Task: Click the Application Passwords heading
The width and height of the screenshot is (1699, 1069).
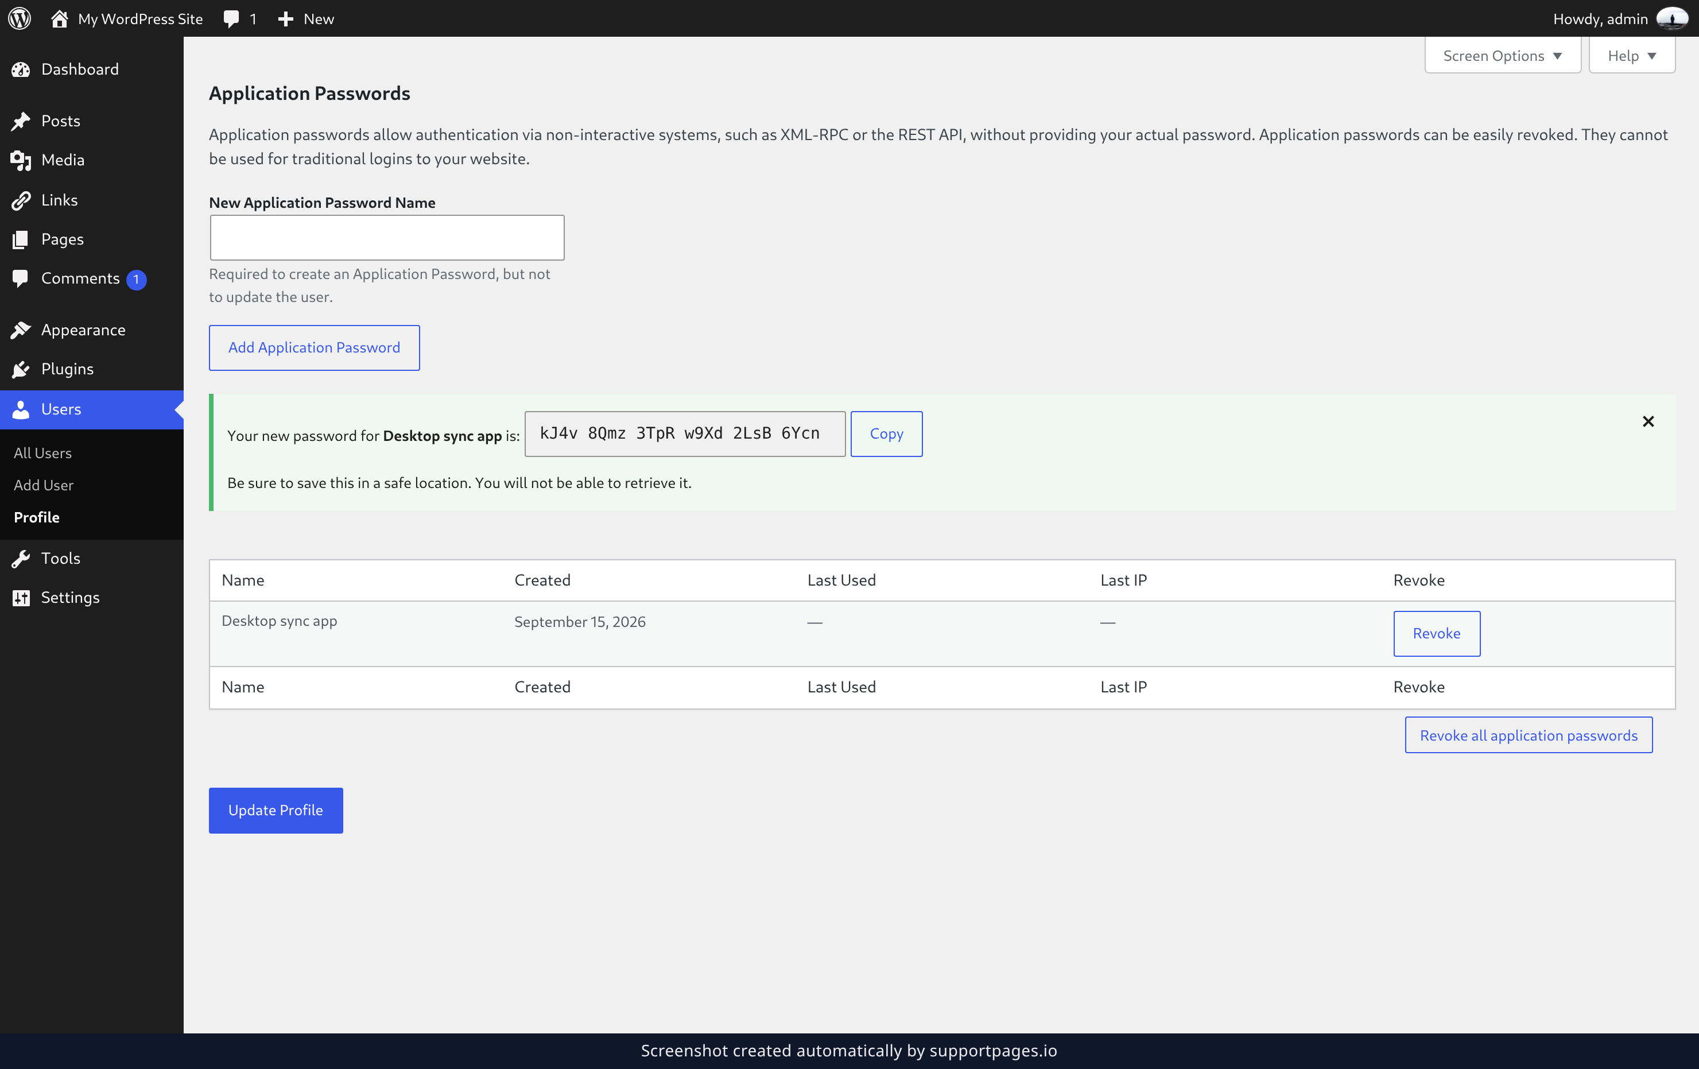Action: 309,93
